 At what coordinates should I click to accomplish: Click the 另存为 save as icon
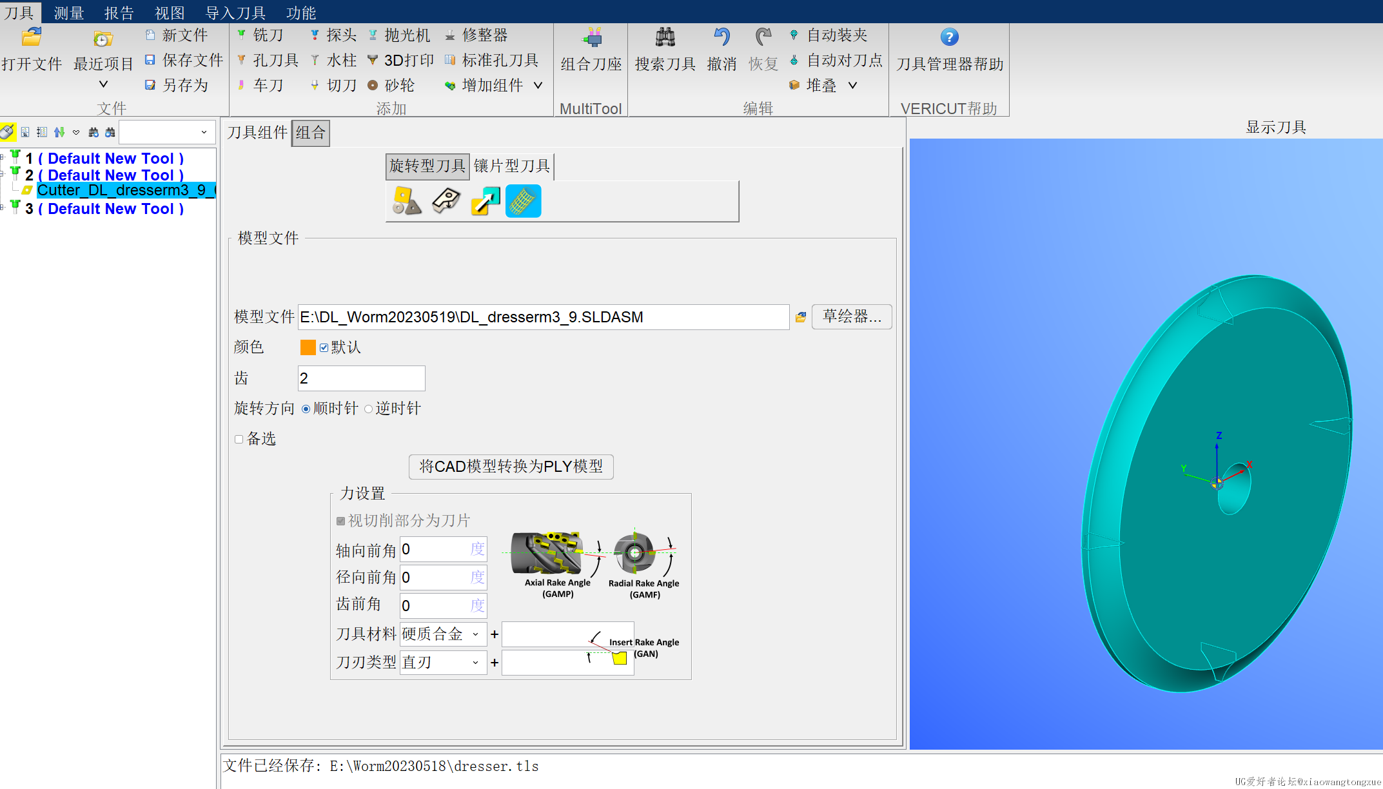coord(150,85)
